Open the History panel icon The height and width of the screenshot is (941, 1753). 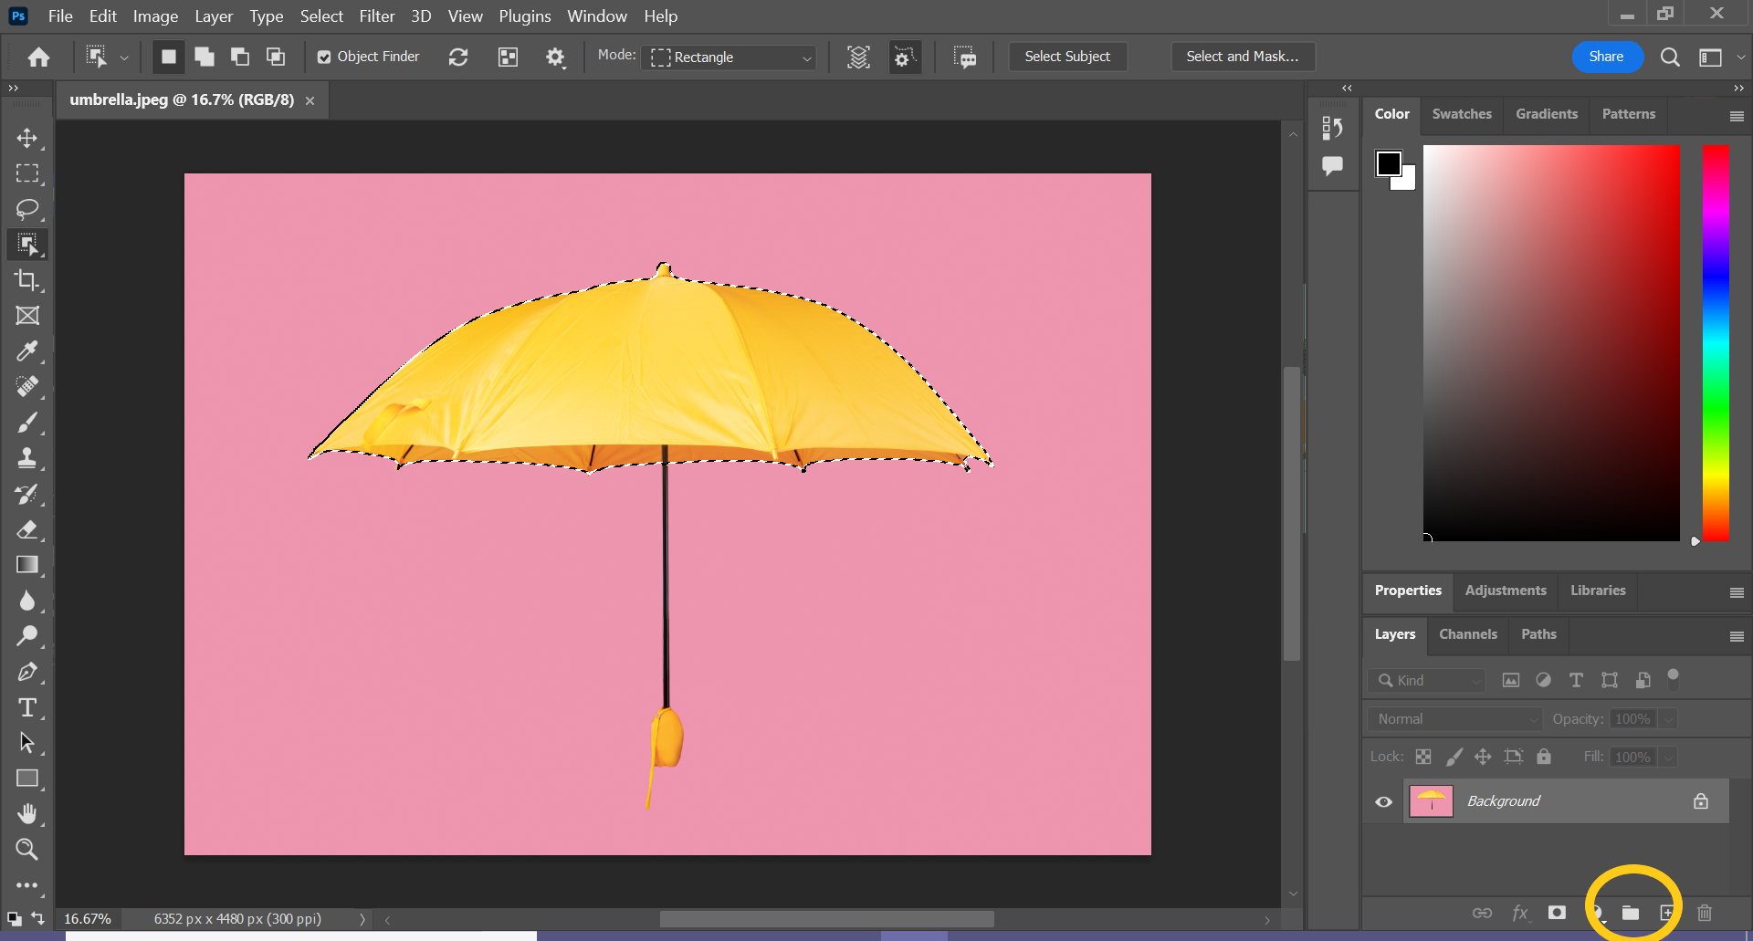(x=1332, y=129)
